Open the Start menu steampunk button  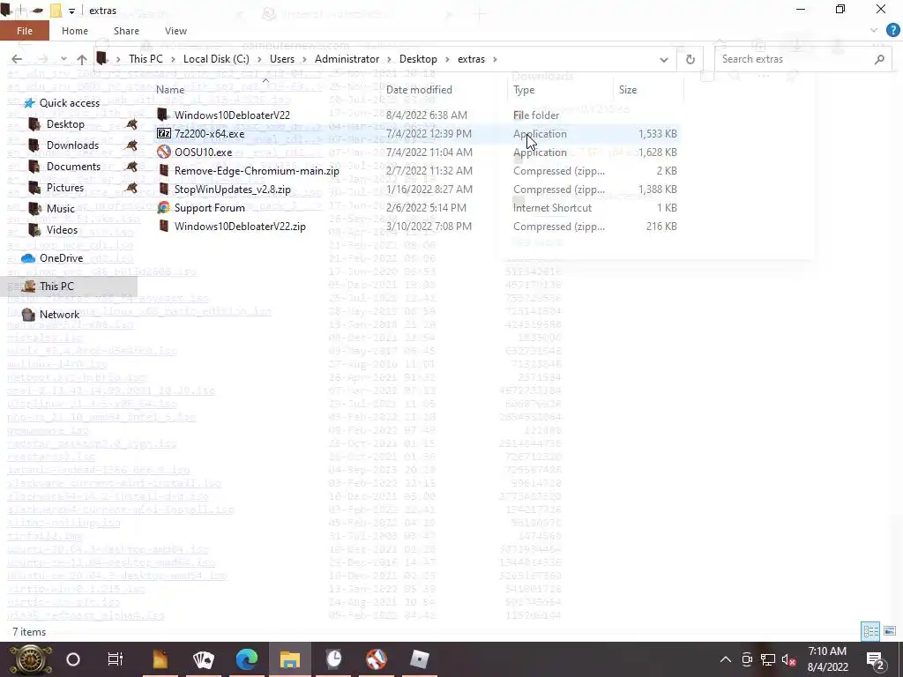coord(30,659)
